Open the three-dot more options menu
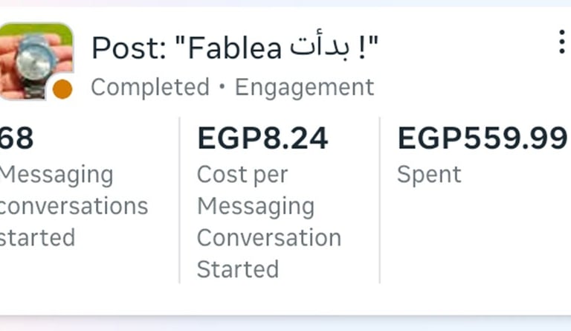This screenshot has width=571, height=331. click(x=561, y=42)
